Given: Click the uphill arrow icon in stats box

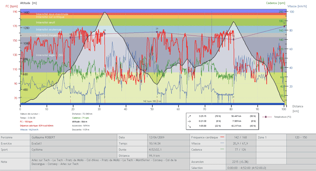Looking at the screenshot, I should 190,116.
